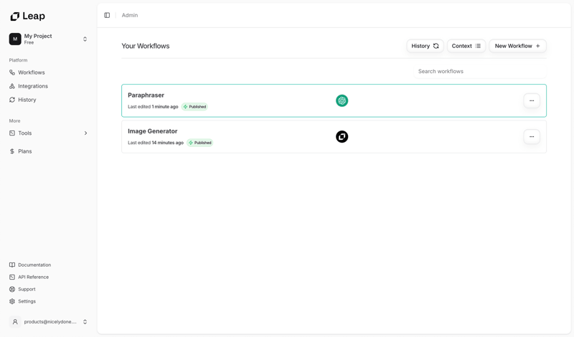Open Paraphraser more options menu

point(532,100)
